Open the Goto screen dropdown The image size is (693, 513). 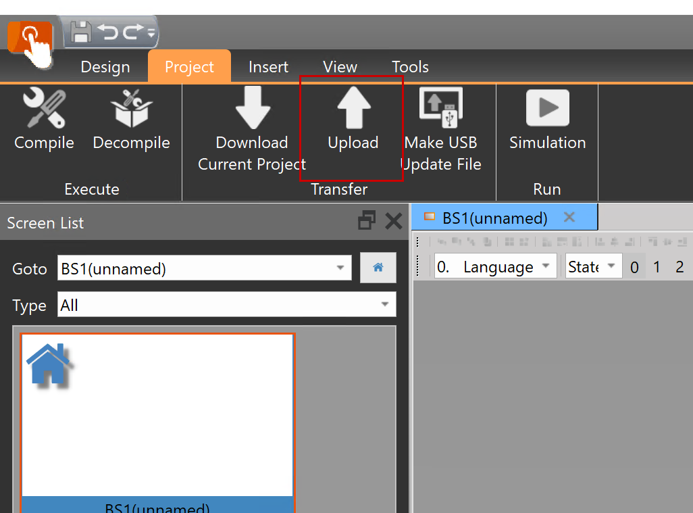340,268
